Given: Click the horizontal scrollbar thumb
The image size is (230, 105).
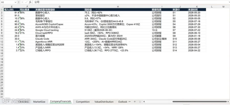Looking at the screenshot, I should [x=200, y=102].
